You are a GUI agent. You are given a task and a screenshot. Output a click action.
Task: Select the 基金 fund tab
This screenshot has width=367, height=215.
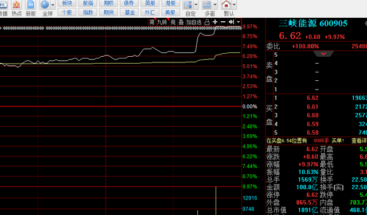[x=130, y=12]
